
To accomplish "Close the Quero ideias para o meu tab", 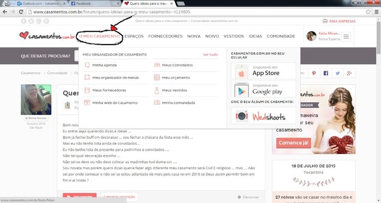I will (x=171, y=4).
